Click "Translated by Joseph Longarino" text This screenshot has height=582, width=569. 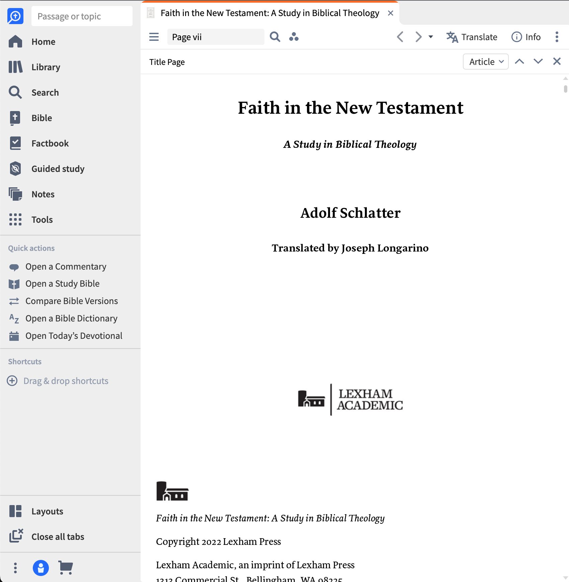tap(350, 248)
